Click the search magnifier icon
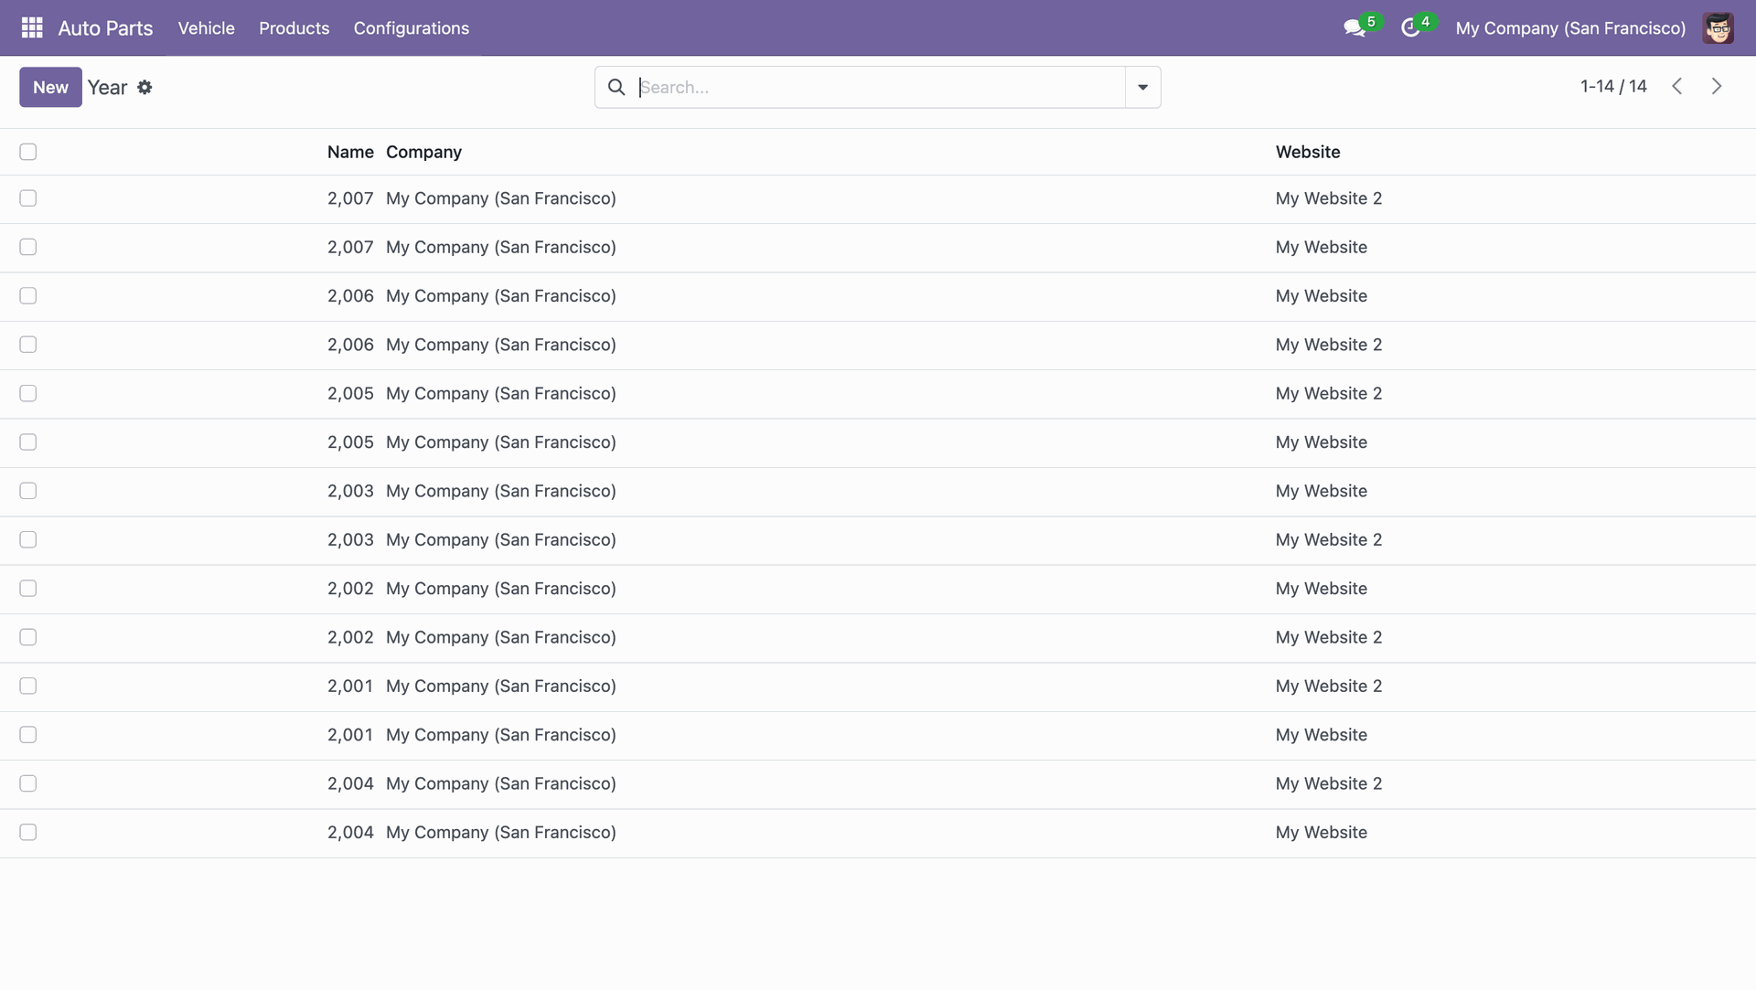The width and height of the screenshot is (1756, 990). click(x=616, y=87)
